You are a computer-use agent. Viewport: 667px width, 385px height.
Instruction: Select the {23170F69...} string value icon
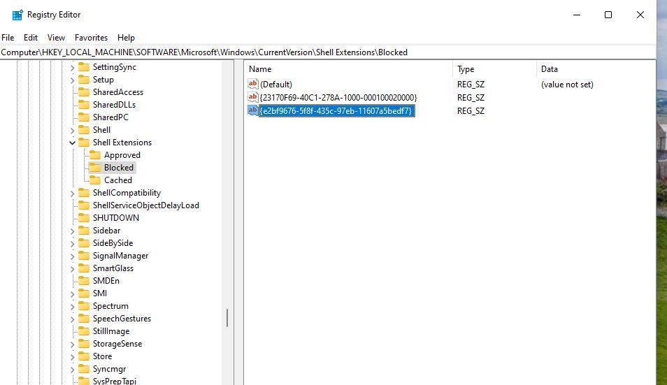[253, 97]
